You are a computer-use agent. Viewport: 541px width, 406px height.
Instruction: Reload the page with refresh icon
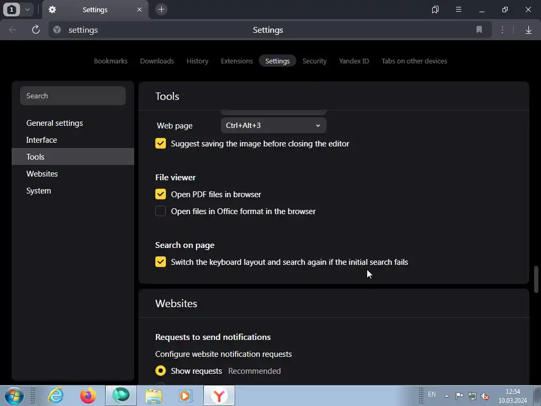click(36, 30)
